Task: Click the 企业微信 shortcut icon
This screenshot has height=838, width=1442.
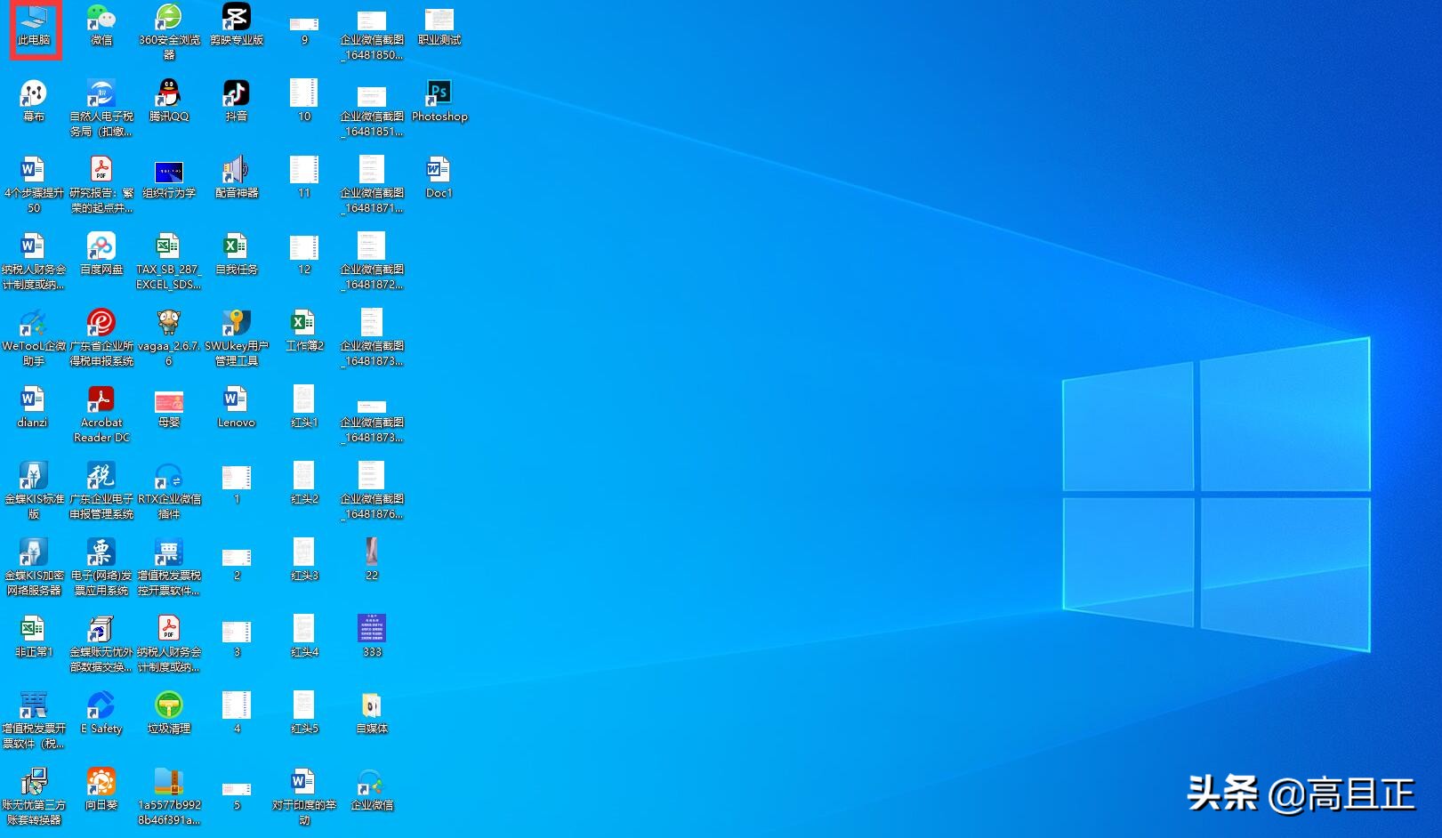Action: [372, 789]
